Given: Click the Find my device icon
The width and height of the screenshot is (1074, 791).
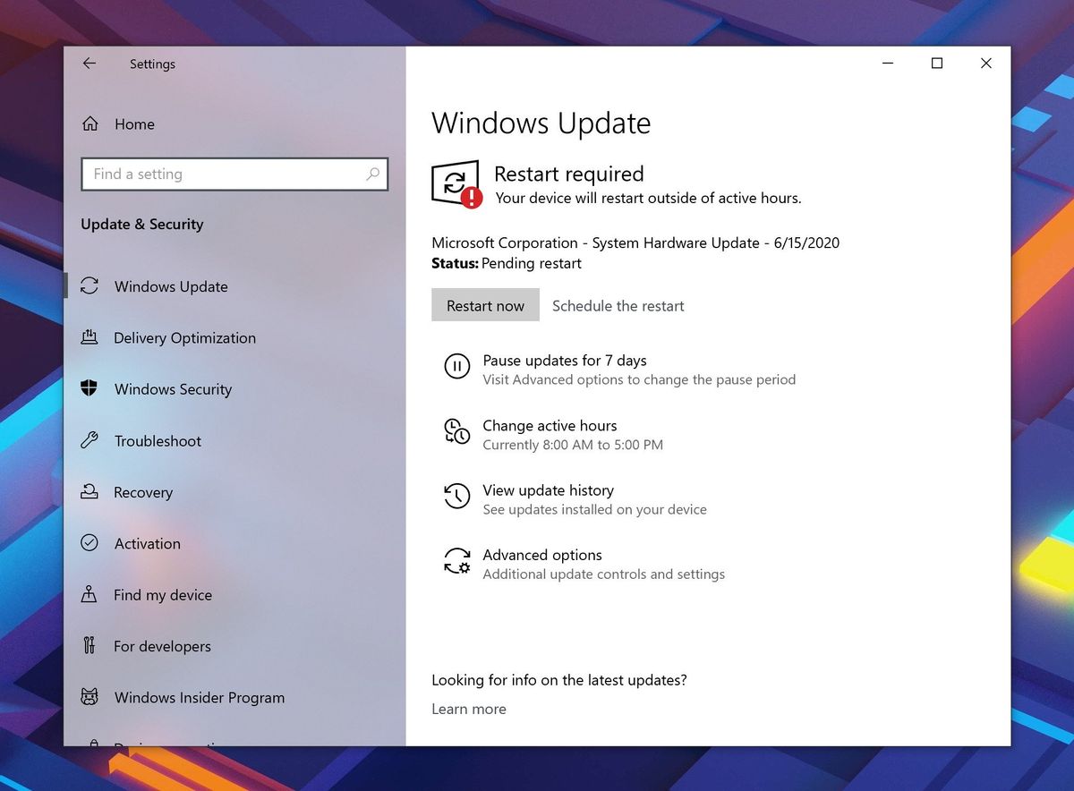Looking at the screenshot, I should tap(89, 594).
